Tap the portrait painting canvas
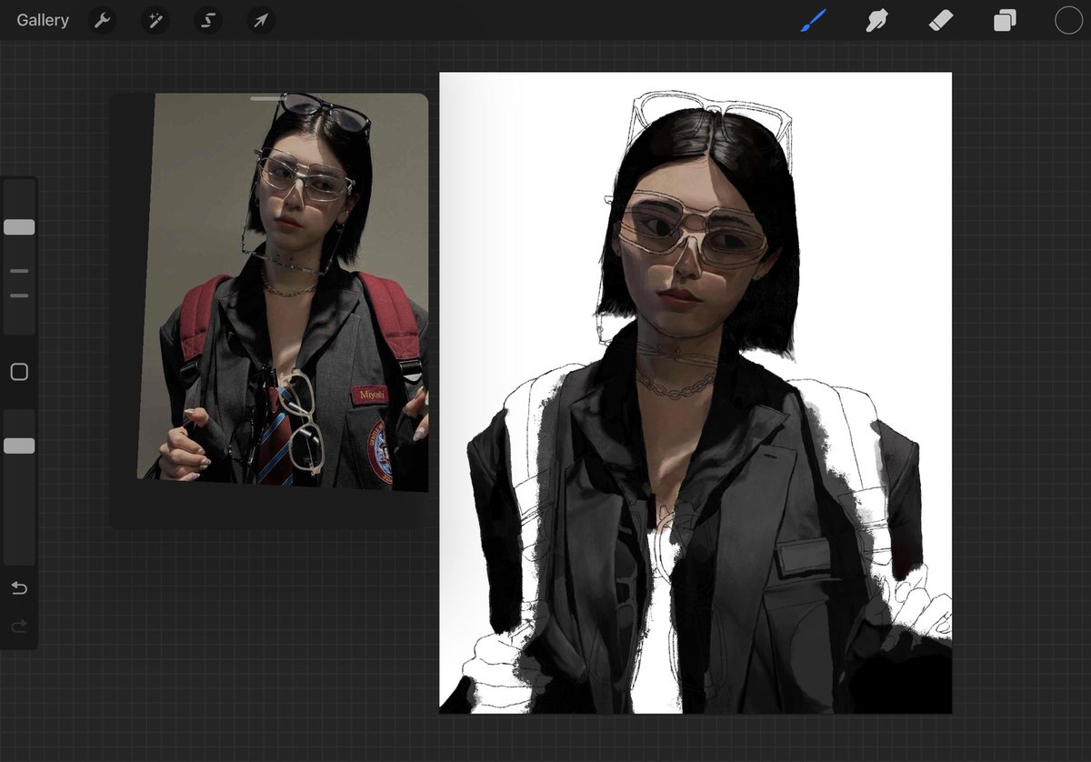This screenshot has height=762, width=1091. tap(696, 393)
